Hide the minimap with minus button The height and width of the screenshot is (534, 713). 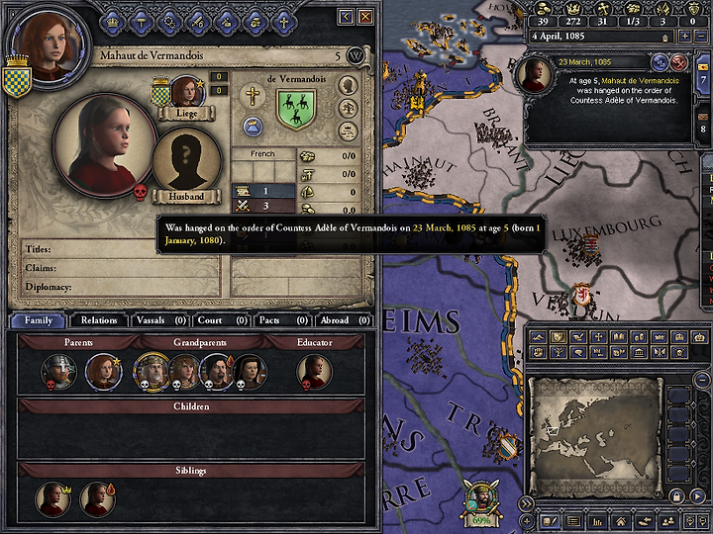point(702,380)
